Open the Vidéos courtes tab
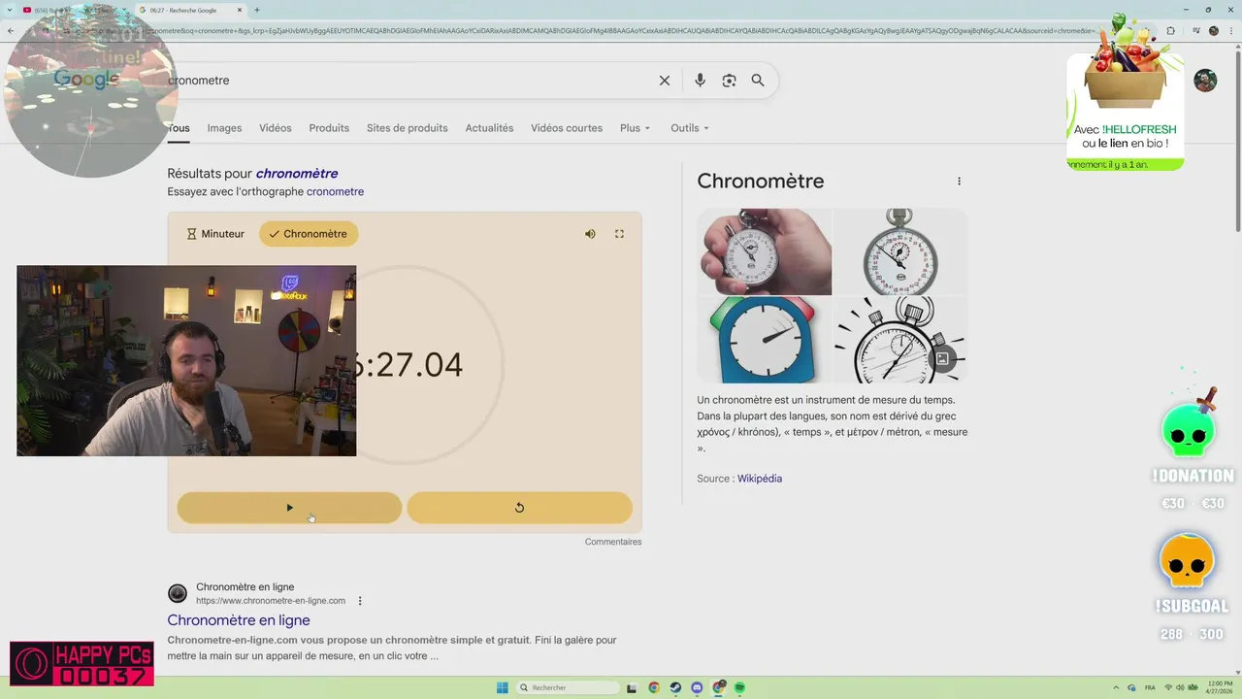The height and width of the screenshot is (699, 1242). pyautogui.click(x=567, y=128)
